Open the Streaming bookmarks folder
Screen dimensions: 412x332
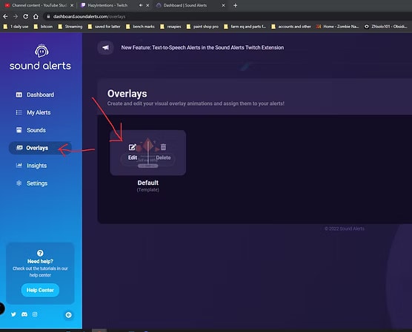tap(70, 27)
